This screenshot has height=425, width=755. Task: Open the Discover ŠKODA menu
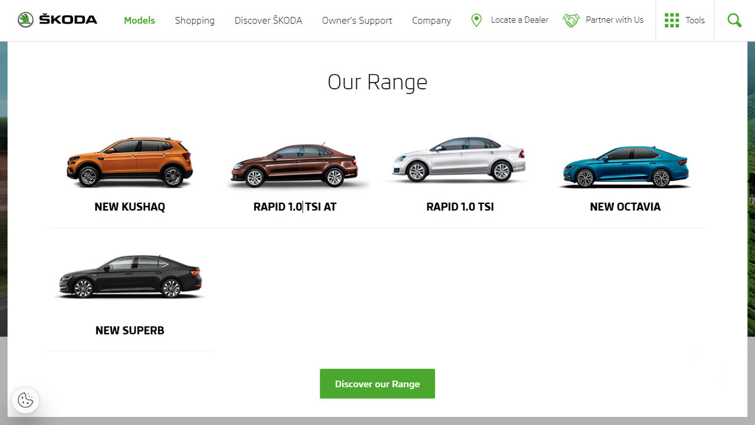pyautogui.click(x=268, y=20)
